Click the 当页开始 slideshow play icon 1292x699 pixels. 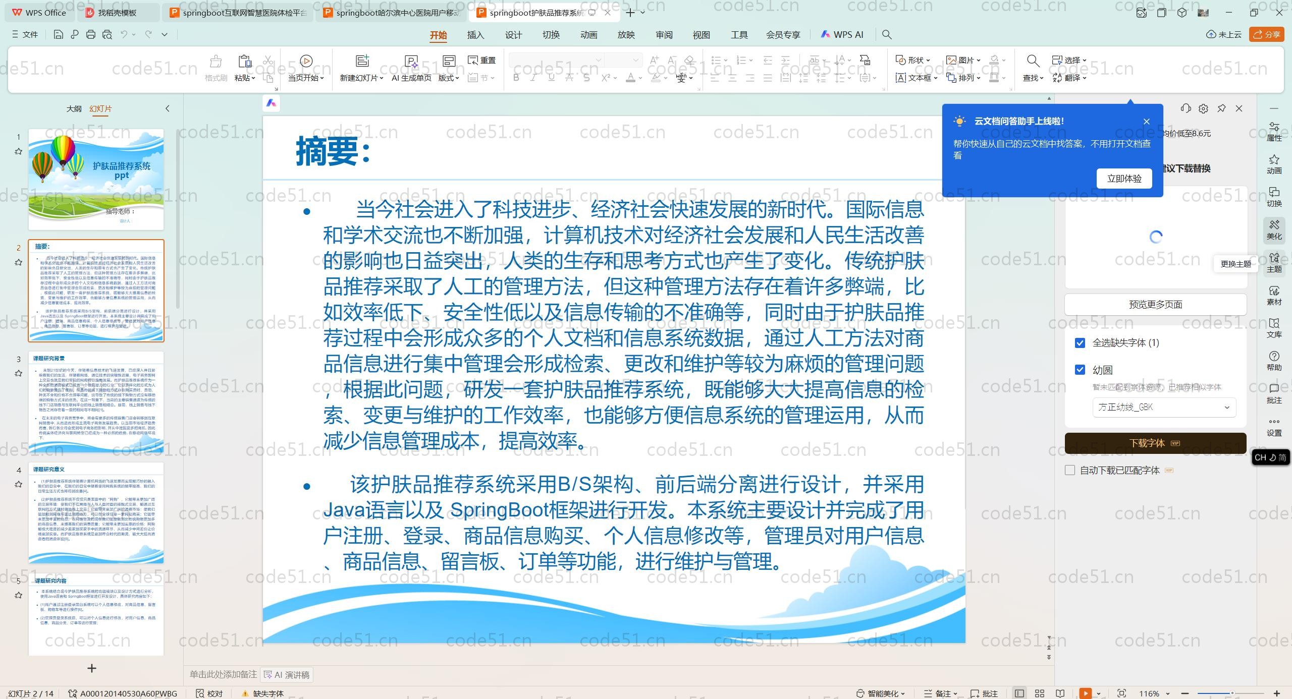[x=306, y=61]
